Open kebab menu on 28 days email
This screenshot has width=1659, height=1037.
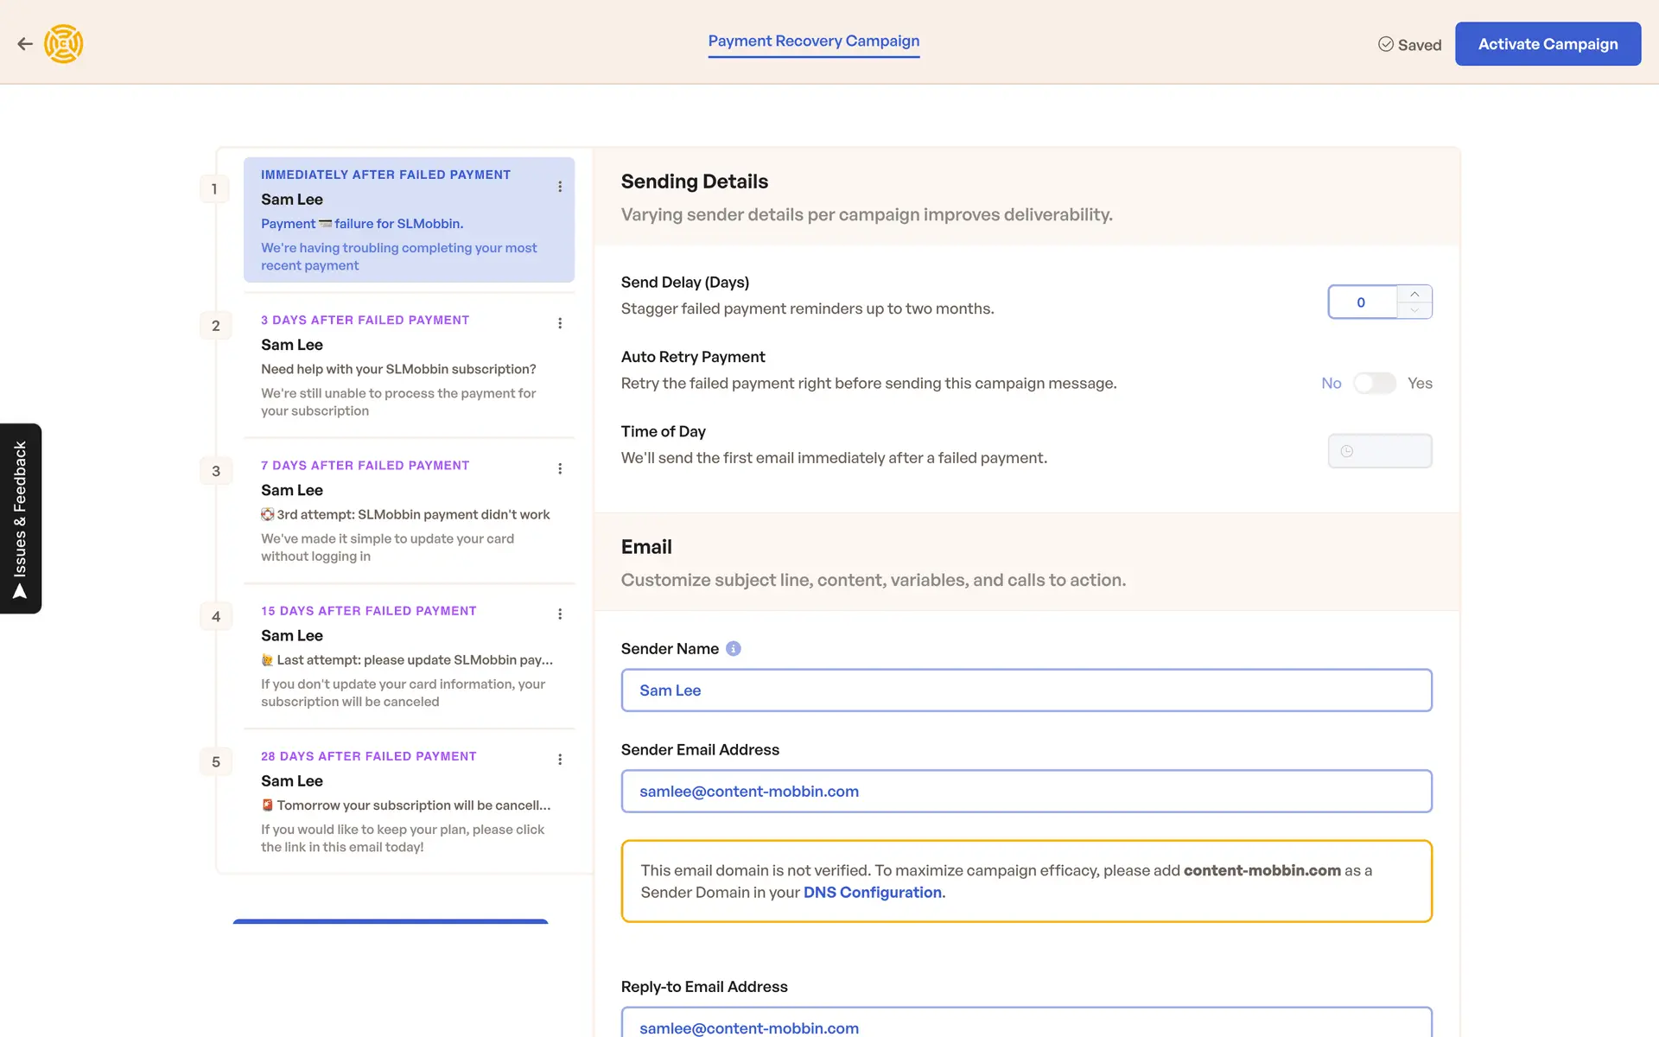coord(560,760)
